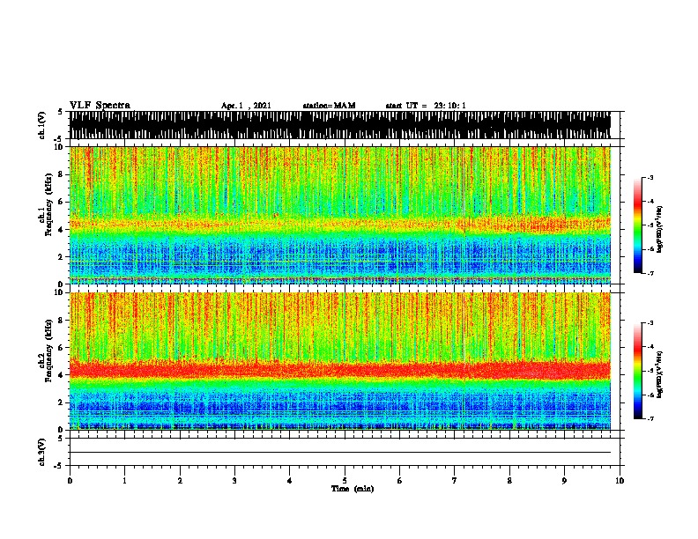This screenshot has width=698, height=539.
Task: Click the time axis tick label "1"
Action: (124, 481)
